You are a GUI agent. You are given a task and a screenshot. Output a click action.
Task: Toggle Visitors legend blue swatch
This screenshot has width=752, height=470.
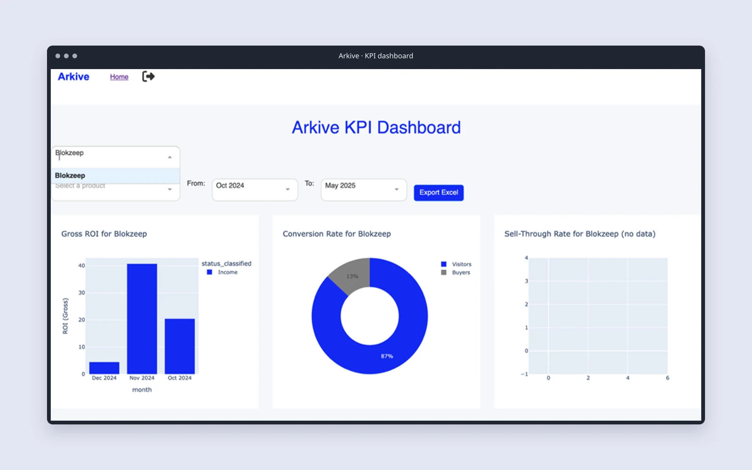[x=444, y=264]
